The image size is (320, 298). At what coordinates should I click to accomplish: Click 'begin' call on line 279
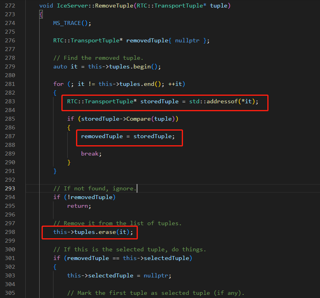coord(142,67)
